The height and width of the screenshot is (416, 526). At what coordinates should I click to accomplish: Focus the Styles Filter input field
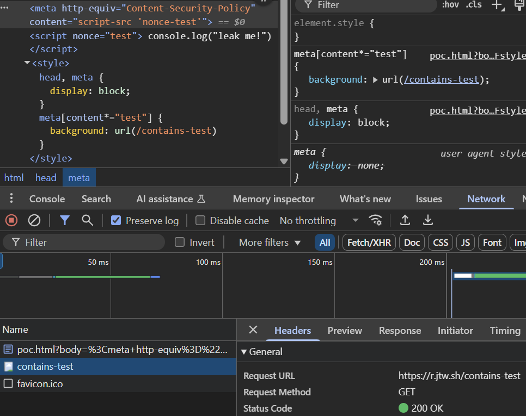(x=366, y=5)
